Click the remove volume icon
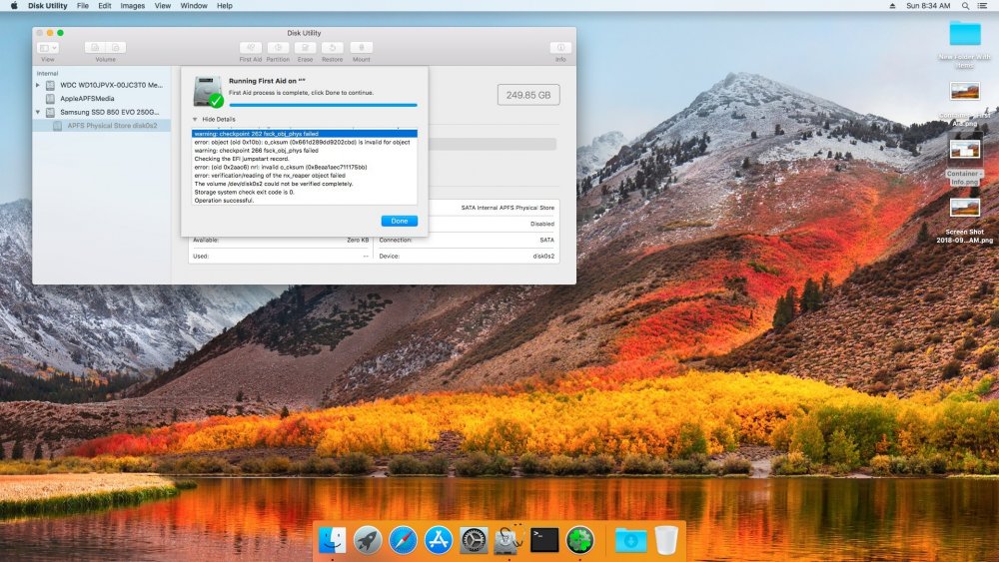 pos(116,48)
